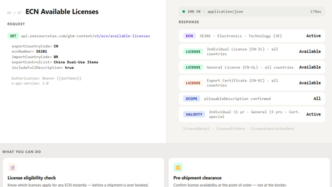Click the exportCountryCode= CN parameter
332x187 pixels.
tap(35, 46)
